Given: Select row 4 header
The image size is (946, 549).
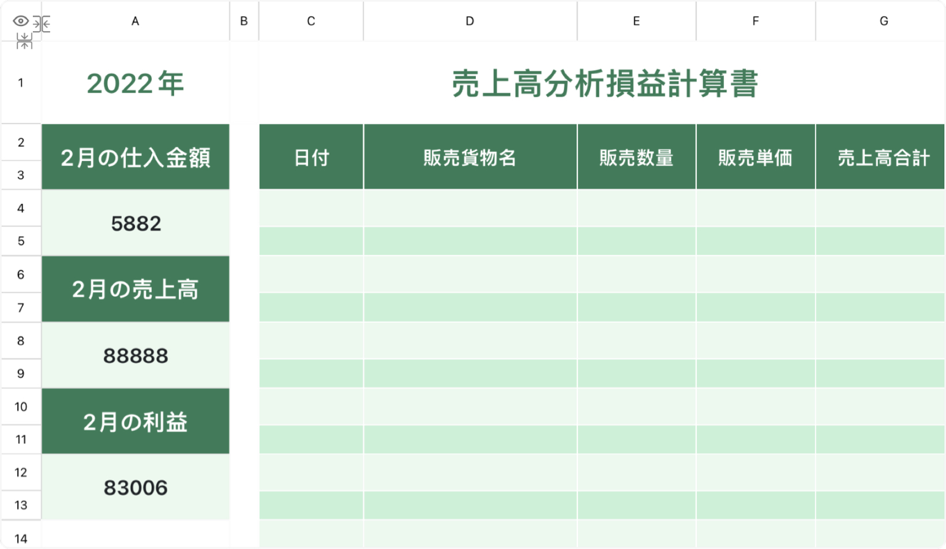Looking at the screenshot, I should (x=21, y=208).
